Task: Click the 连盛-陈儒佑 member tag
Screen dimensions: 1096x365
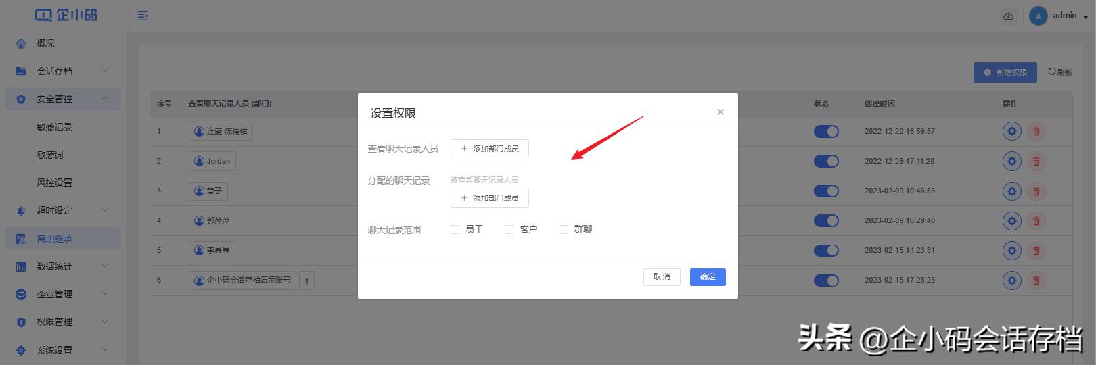Action: pyautogui.click(x=221, y=131)
